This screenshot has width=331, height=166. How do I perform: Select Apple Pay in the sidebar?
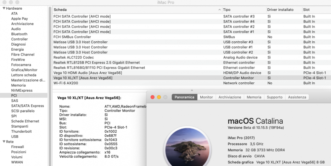(x=20, y=19)
